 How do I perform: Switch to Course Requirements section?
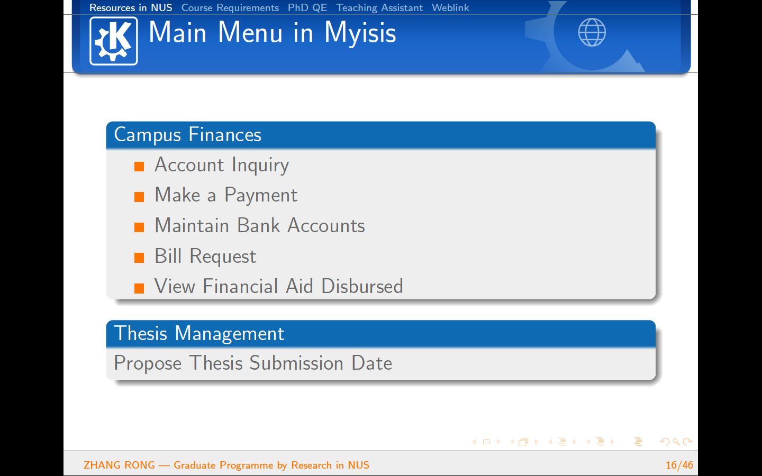pos(230,7)
